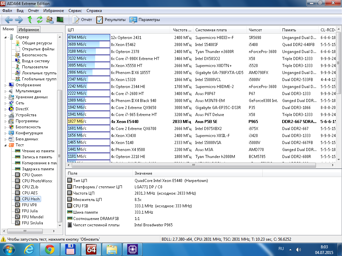Click the highlighted 1827 МБ/с result bar
Image resolution: width=342 pixels, height=256 pixels.
point(89,121)
